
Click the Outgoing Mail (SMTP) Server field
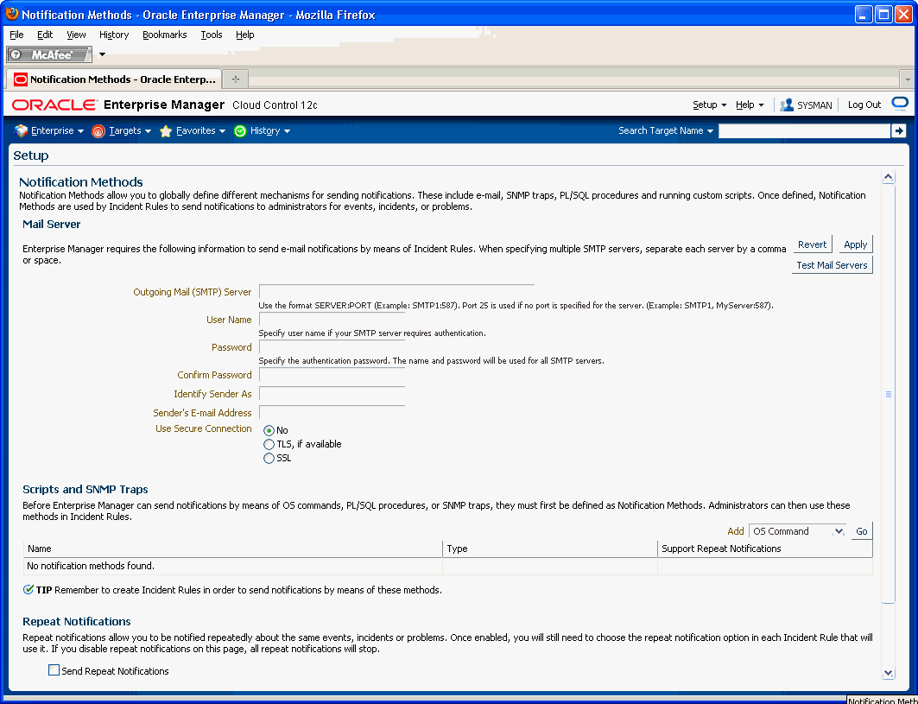click(x=396, y=292)
